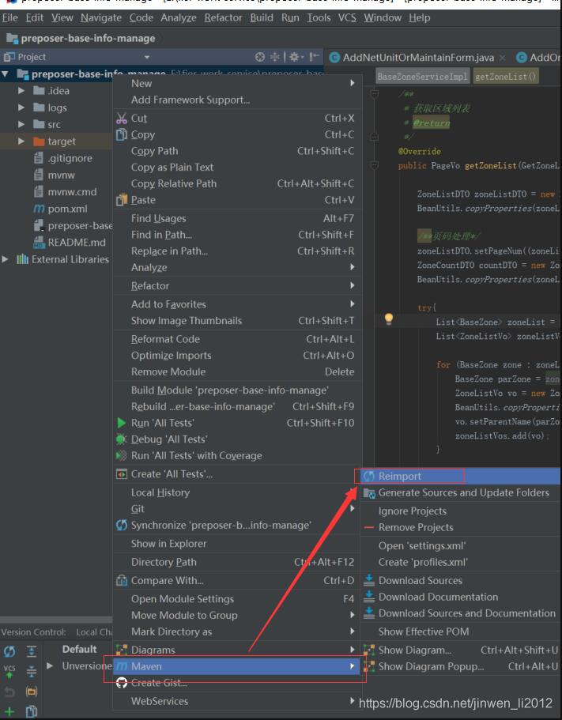Select the Default changelist
Viewport: 562px width, 720px height.
pyautogui.click(x=79, y=650)
